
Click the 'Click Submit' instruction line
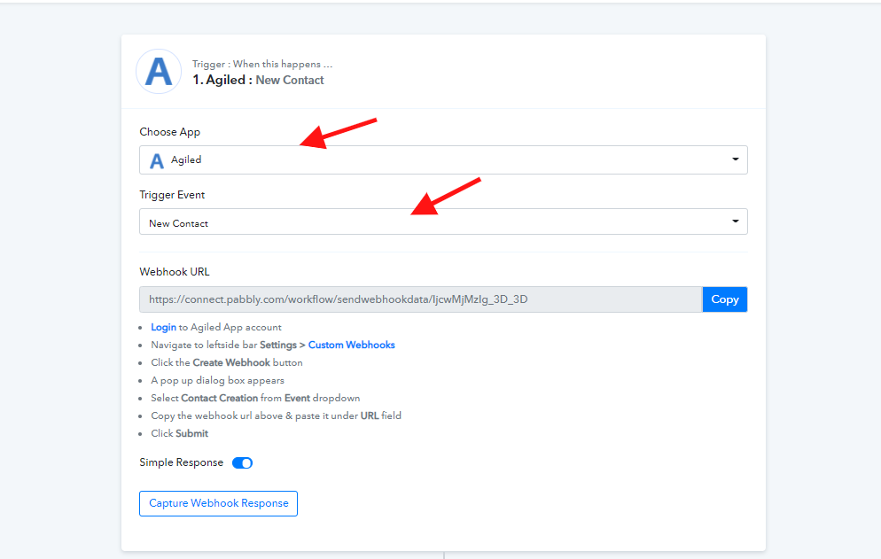(x=180, y=434)
